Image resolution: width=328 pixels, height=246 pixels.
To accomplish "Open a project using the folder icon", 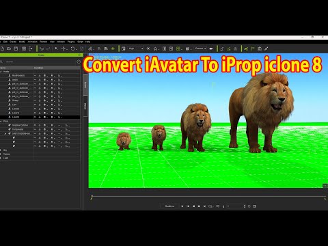I will click(x=9, y=49).
